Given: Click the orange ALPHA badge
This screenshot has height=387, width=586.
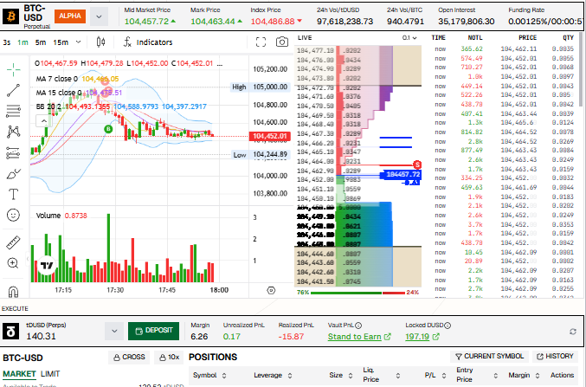Looking at the screenshot, I should click(70, 16).
